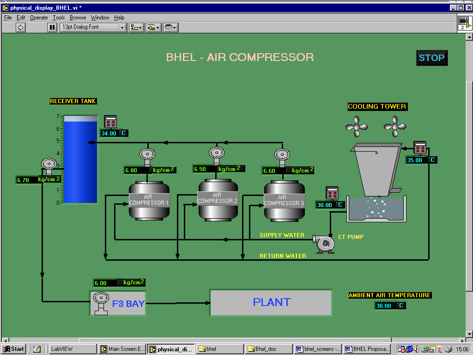This screenshot has height=355, width=473.
Task: Click the Air Compressor 2 tank
Action: [218, 200]
